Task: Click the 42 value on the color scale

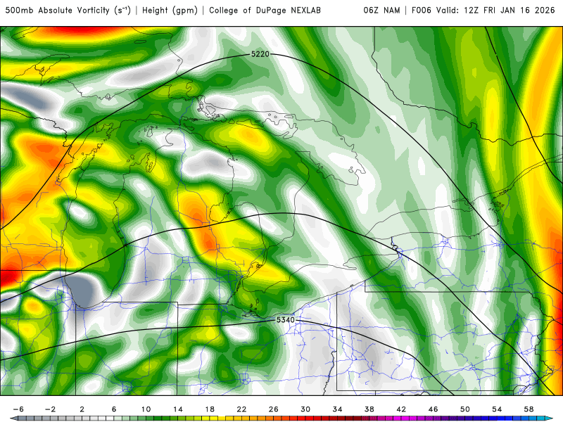Action: [401, 409]
